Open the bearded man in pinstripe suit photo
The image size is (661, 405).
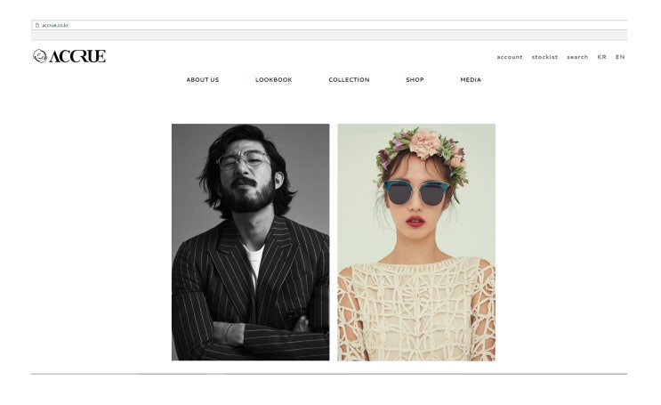coord(250,242)
